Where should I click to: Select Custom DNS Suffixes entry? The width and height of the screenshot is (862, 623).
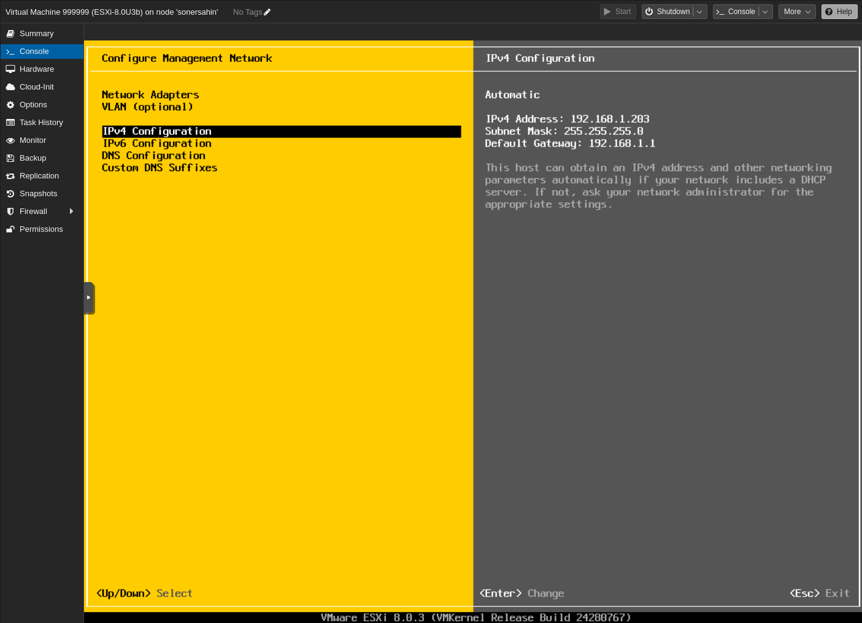(160, 168)
